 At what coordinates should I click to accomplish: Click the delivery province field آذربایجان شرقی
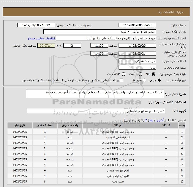click(137, 61)
